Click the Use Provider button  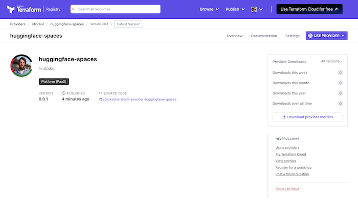pyautogui.click(x=326, y=36)
